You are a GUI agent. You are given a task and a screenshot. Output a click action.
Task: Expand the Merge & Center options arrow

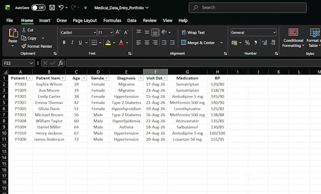(x=221, y=43)
